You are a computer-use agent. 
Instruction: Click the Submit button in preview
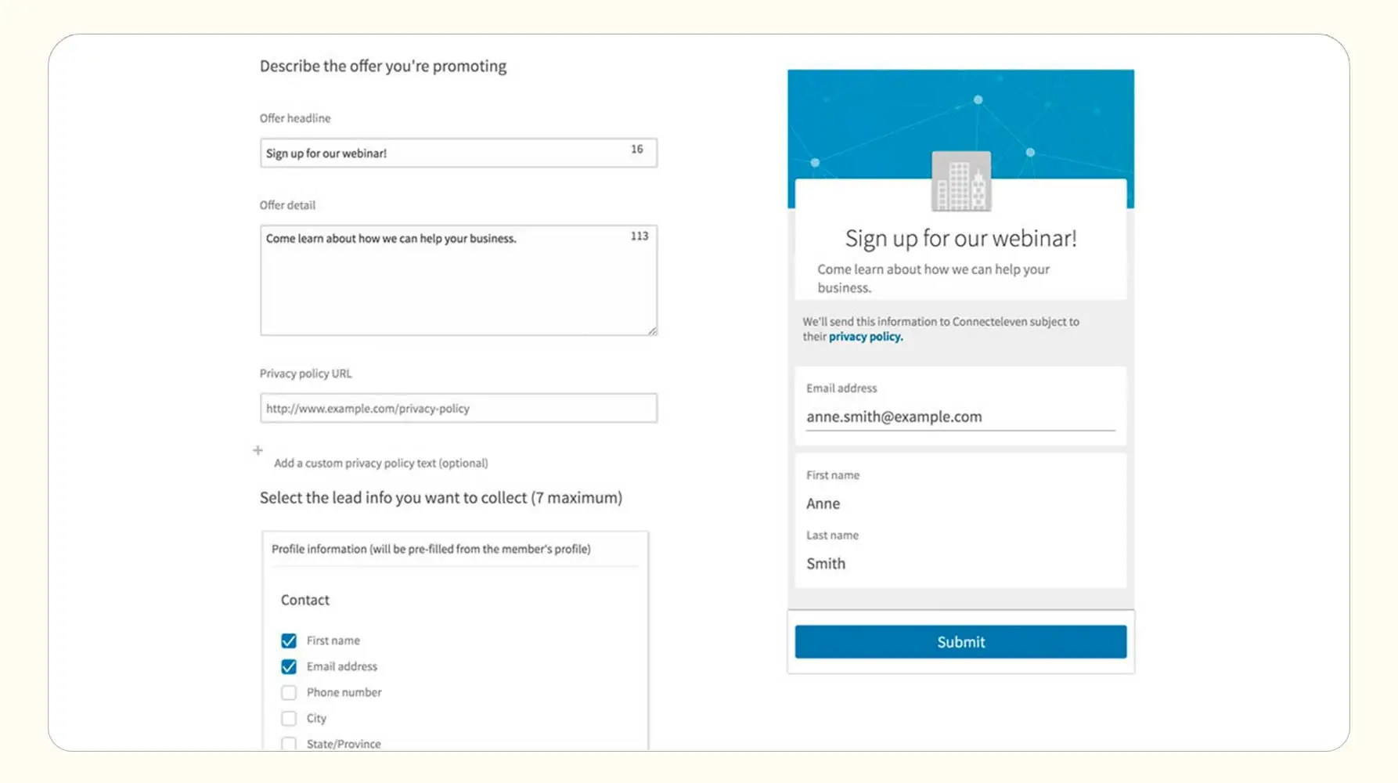click(x=960, y=642)
